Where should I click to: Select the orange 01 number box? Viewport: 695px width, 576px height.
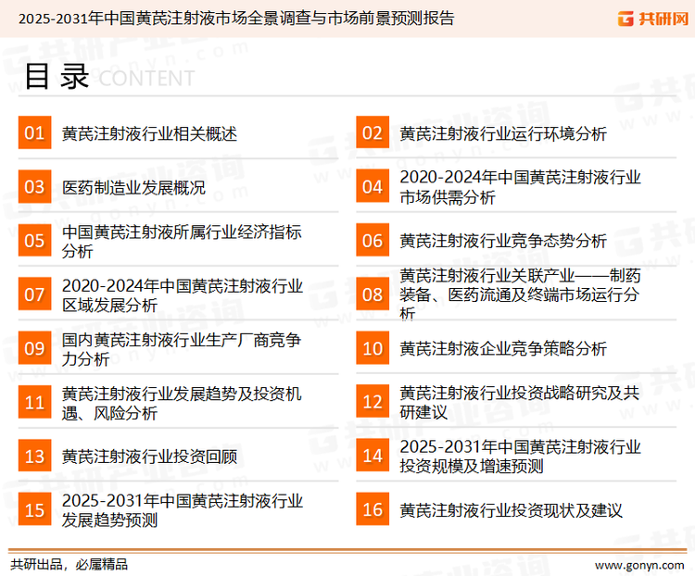tap(34, 132)
